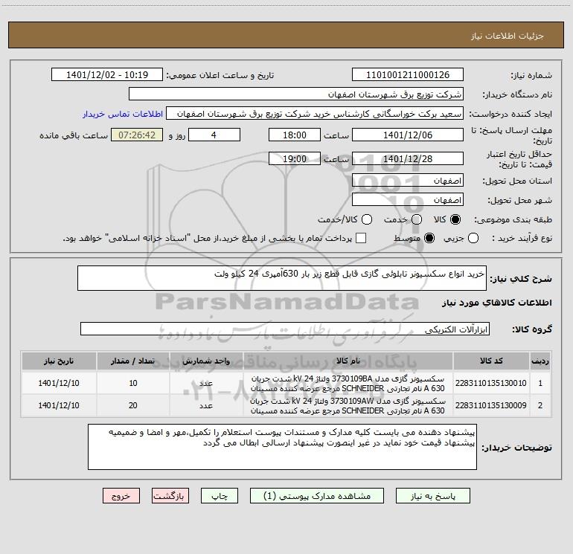Screen dimensions: 573x554
Task: Open اطلاعات تماس خریدار link
Action: click(x=123, y=114)
